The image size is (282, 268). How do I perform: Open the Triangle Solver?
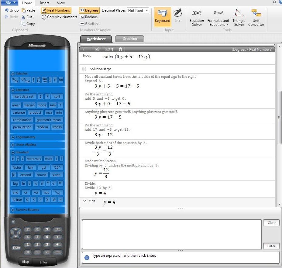(239, 17)
